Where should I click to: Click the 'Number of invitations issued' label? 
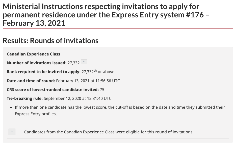(x=37, y=63)
